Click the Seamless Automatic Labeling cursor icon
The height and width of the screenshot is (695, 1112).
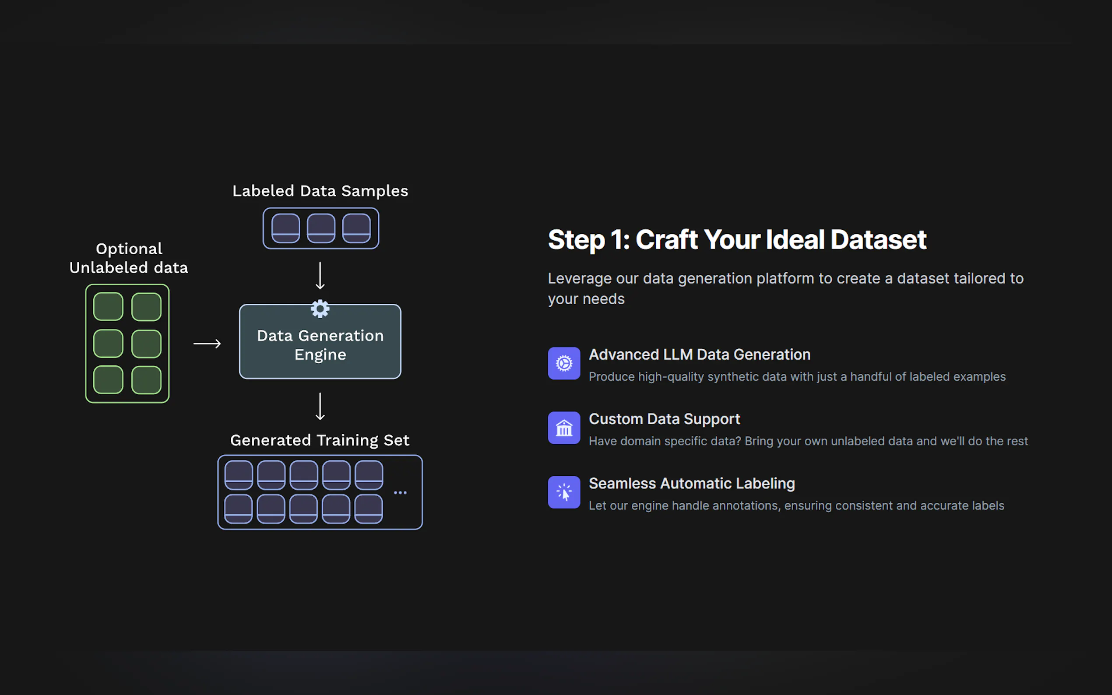click(x=563, y=492)
